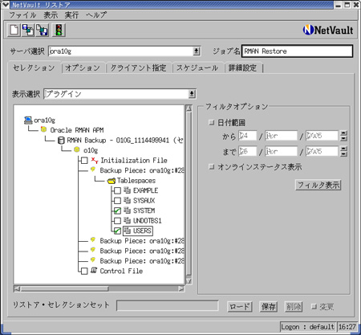The width and height of the screenshot is (361, 335).
Task: Uncheck the USERS tablespace checkbox
Action: pos(117,231)
